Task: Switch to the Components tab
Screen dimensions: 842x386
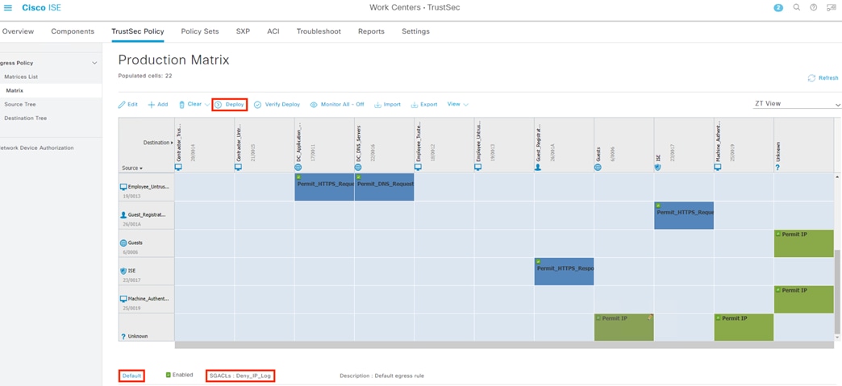Action: (x=73, y=31)
